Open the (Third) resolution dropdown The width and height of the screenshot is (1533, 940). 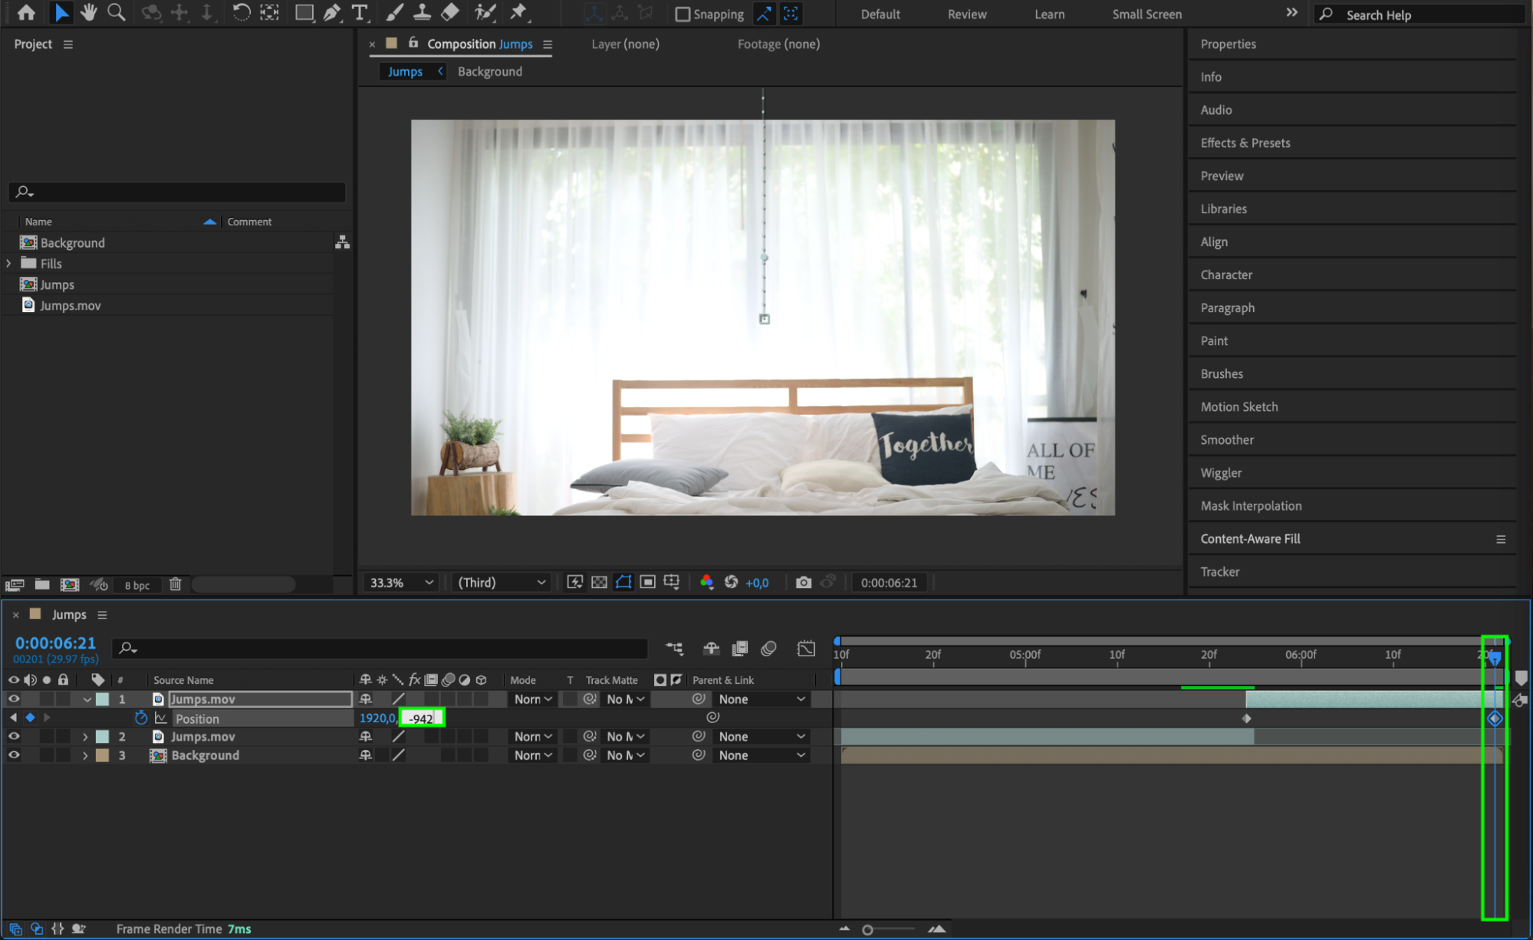click(x=502, y=583)
